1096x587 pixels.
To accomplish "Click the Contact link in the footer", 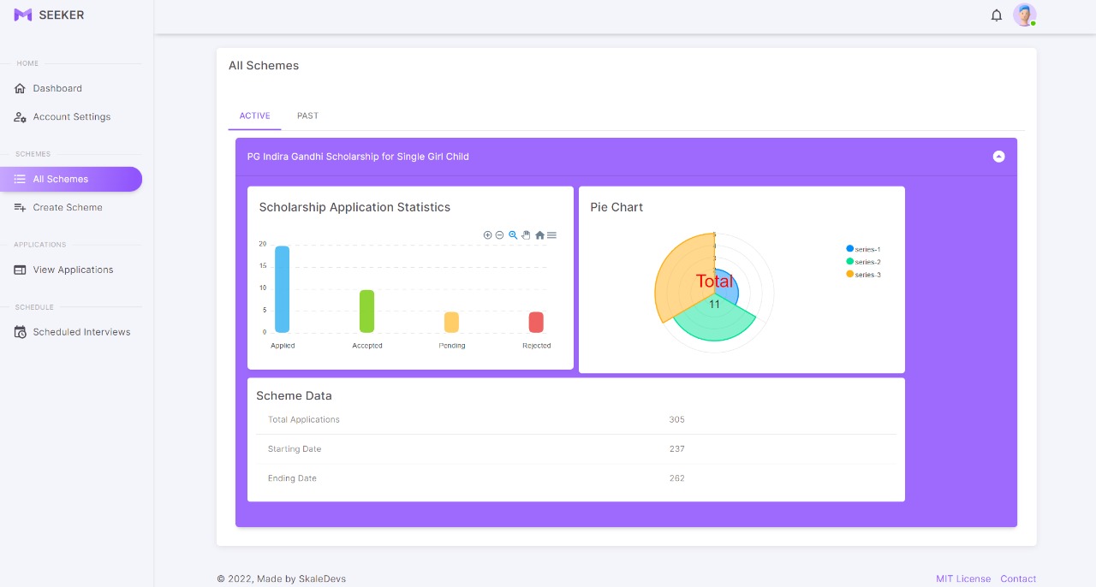I will [x=1018, y=578].
